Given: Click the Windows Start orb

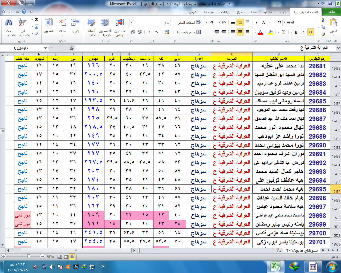Looking at the screenshot, I should click(332, 267).
